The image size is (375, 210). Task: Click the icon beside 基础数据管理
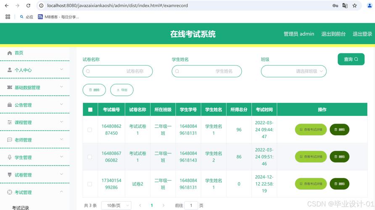pos(10,87)
